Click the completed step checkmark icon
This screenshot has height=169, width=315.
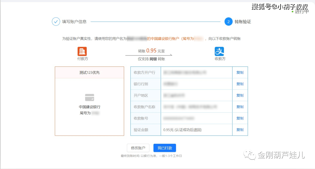56,22
